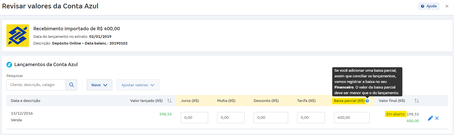Select the Tarifa input field
The image size is (454, 135).
311,118
